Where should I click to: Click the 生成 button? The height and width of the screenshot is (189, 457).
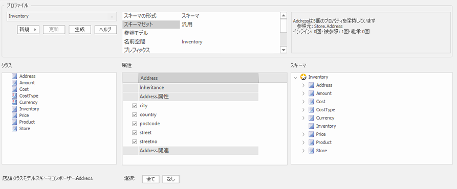(80, 30)
